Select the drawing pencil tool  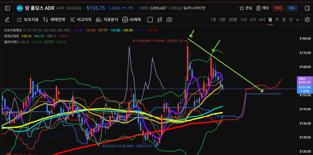tap(7, 19)
